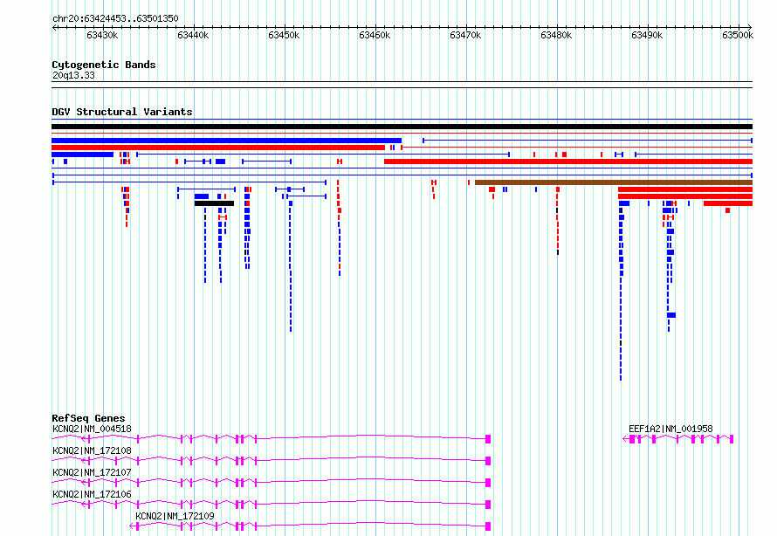Click the 63450k ruler tick label

coord(284,35)
